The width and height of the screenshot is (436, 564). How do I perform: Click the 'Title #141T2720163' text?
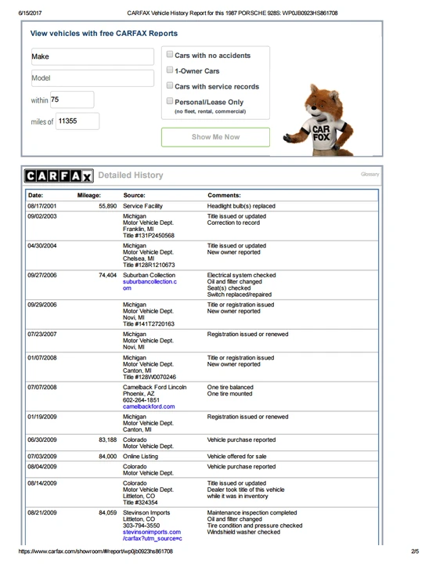pos(149,324)
